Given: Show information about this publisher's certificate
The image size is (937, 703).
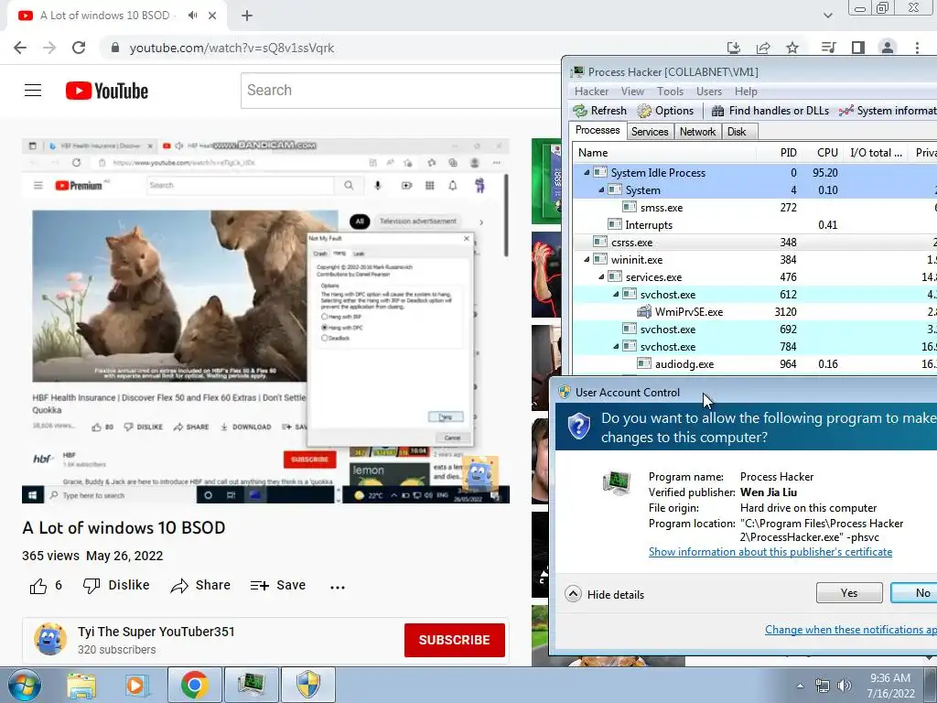Looking at the screenshot, I should [770, 552].
